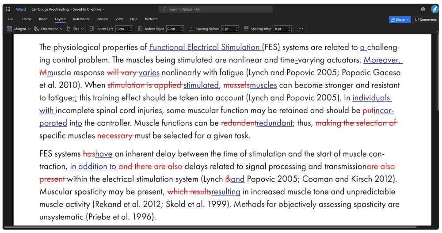Click the Spacing After icon

click(246, 29)
